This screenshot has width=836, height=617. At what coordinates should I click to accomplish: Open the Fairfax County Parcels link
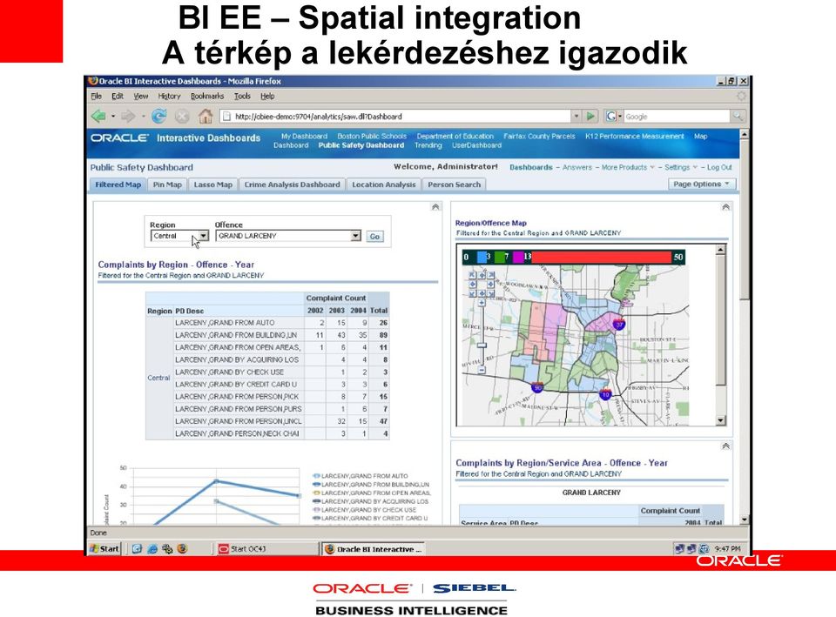539,137
